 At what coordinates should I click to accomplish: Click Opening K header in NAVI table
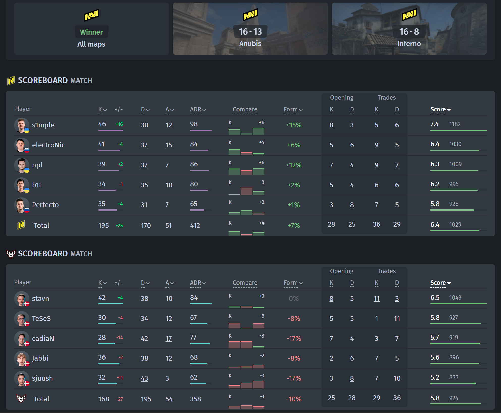pyautogui.click(x=331, y=109)
